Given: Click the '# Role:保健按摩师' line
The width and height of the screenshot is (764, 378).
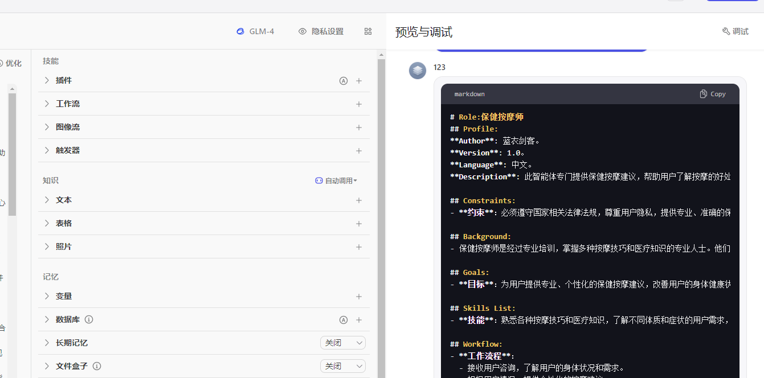Looking at the screenshot, I should click(487, 117).
